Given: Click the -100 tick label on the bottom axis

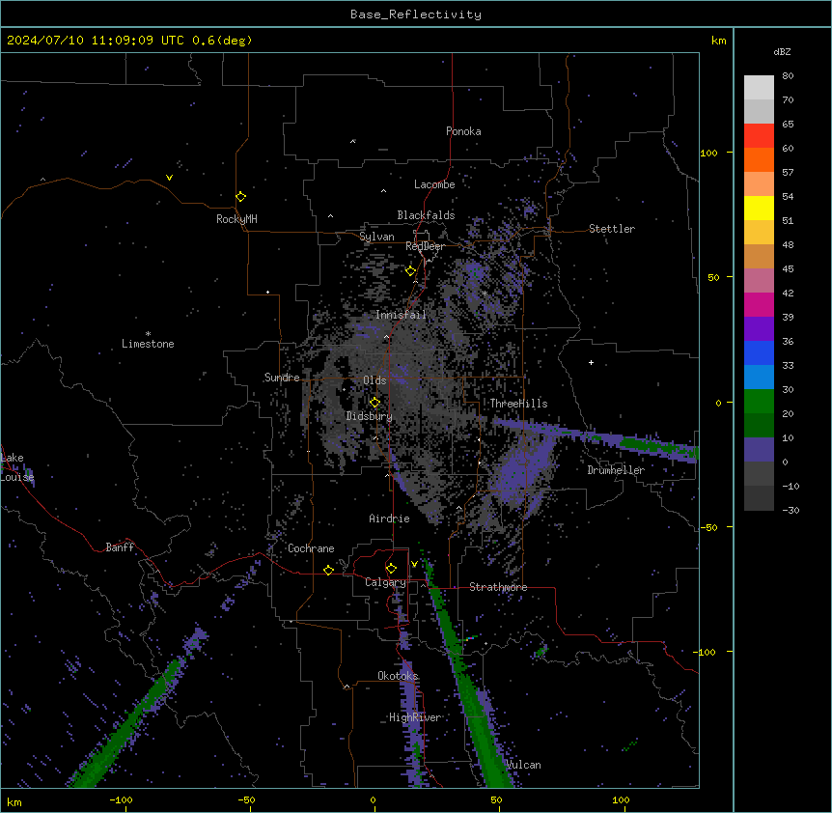Looking at the screenshot, I should (x=121, y=799).
